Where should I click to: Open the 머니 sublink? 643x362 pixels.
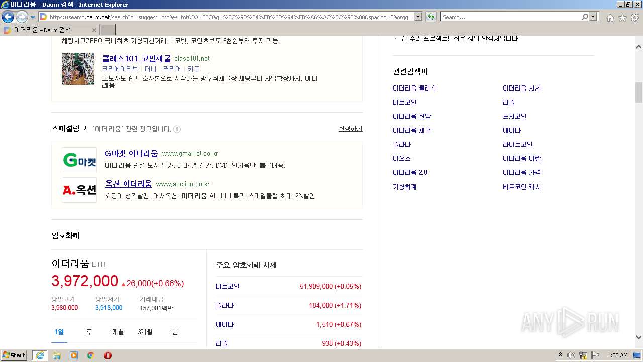click(x=150, y=69)
